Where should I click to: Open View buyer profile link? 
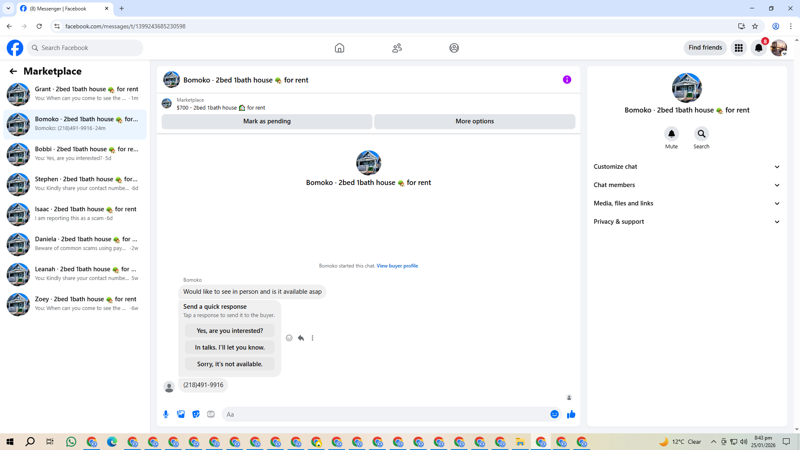pyautogui.click(x=397, y=266)
